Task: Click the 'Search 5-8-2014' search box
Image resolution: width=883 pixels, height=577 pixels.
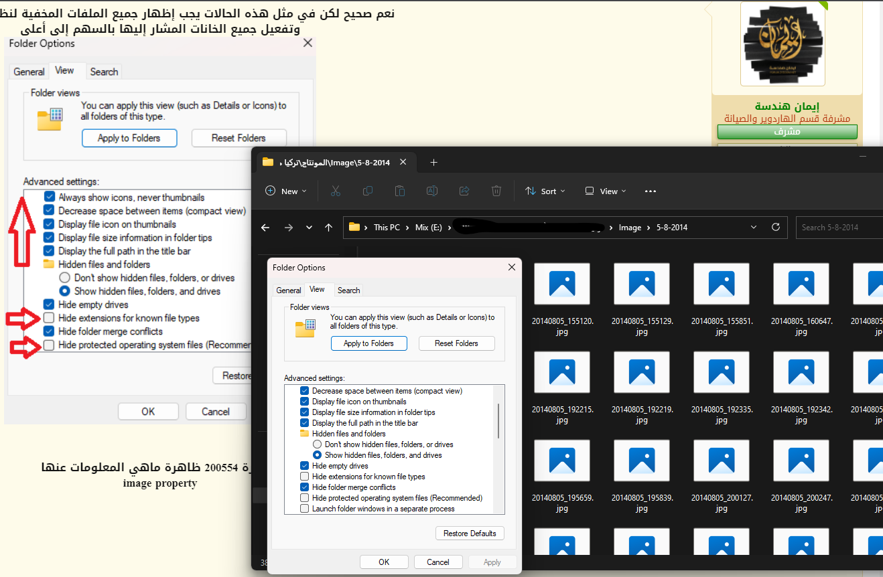Action: pyautogui.click(x=839, y=227)
